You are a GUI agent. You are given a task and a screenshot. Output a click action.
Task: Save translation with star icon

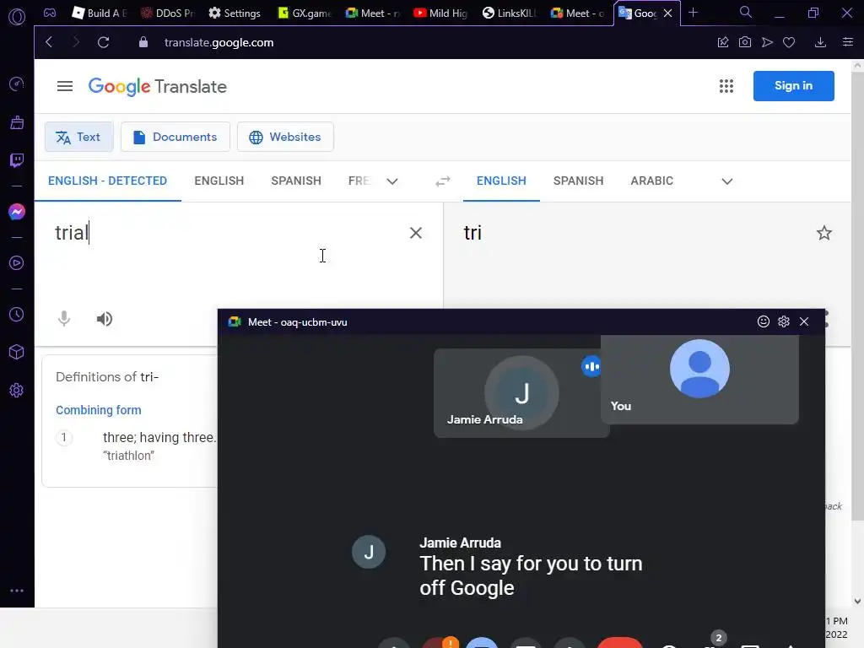coord(823,233)
